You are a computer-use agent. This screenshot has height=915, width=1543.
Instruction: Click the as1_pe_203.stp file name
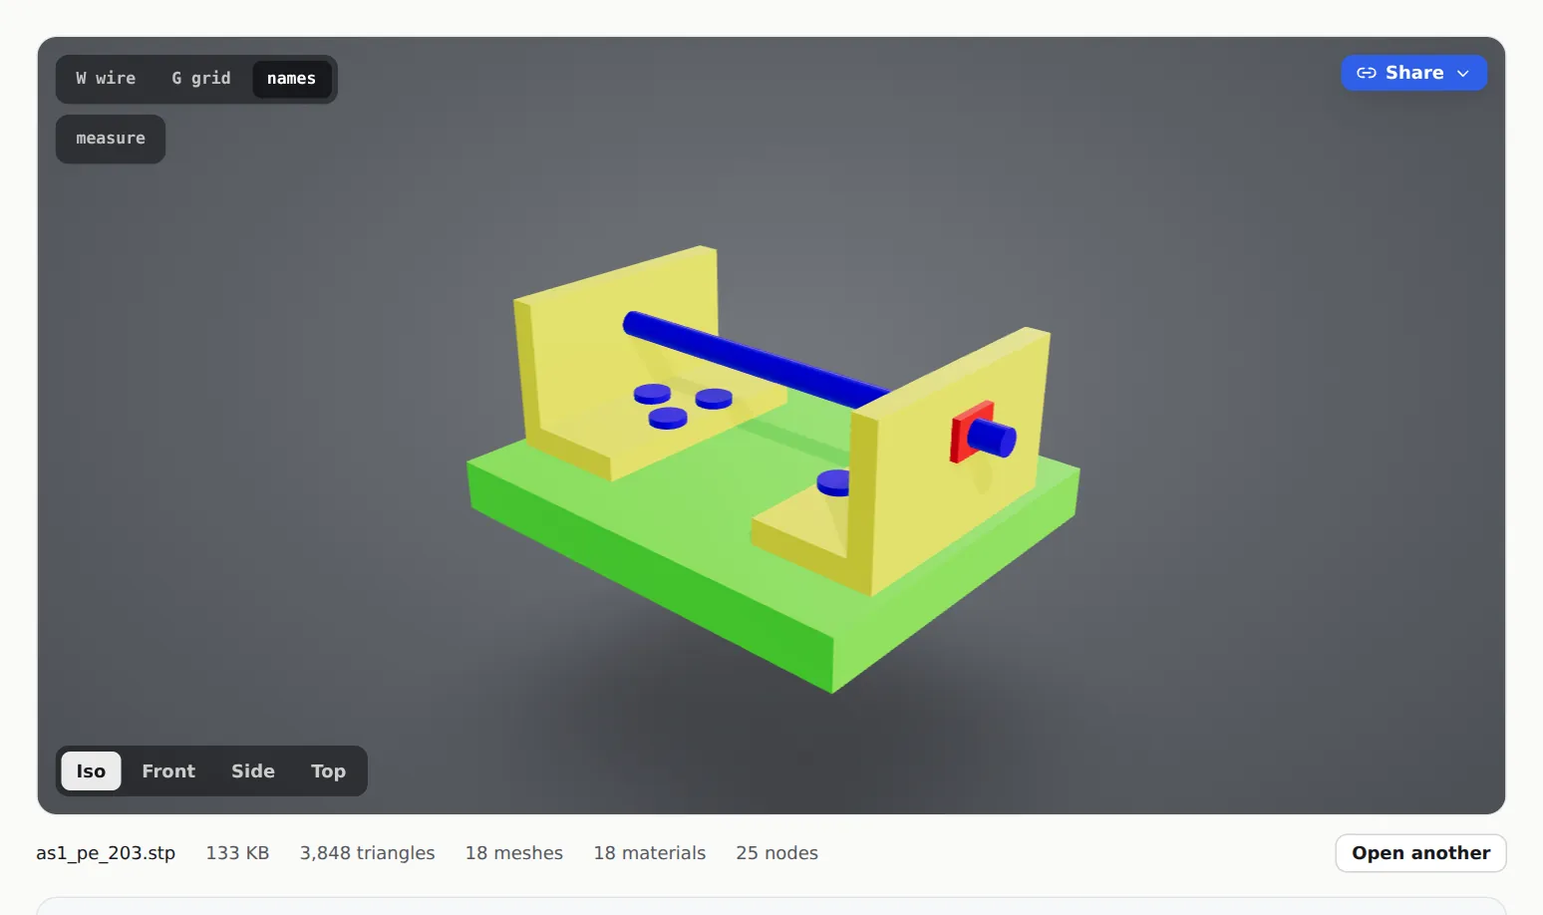point(106,853)
